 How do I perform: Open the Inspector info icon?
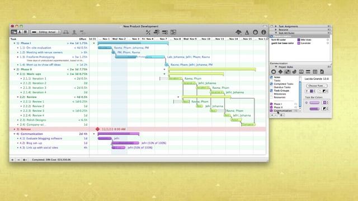(x=263, y=32)
